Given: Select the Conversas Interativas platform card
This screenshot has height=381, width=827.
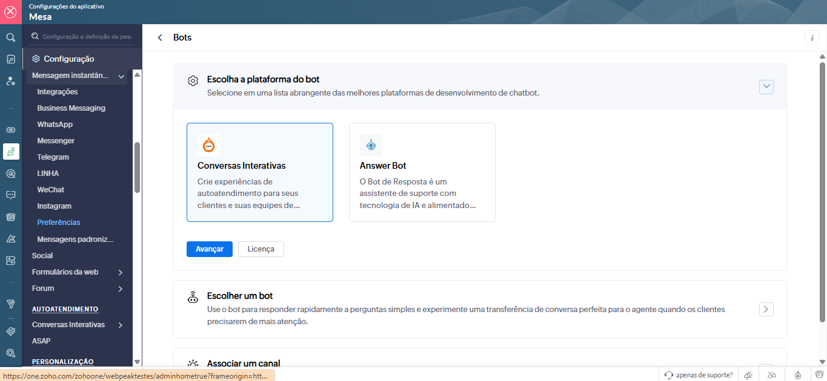Looking at the screenshot, I should tap(259, 172).
